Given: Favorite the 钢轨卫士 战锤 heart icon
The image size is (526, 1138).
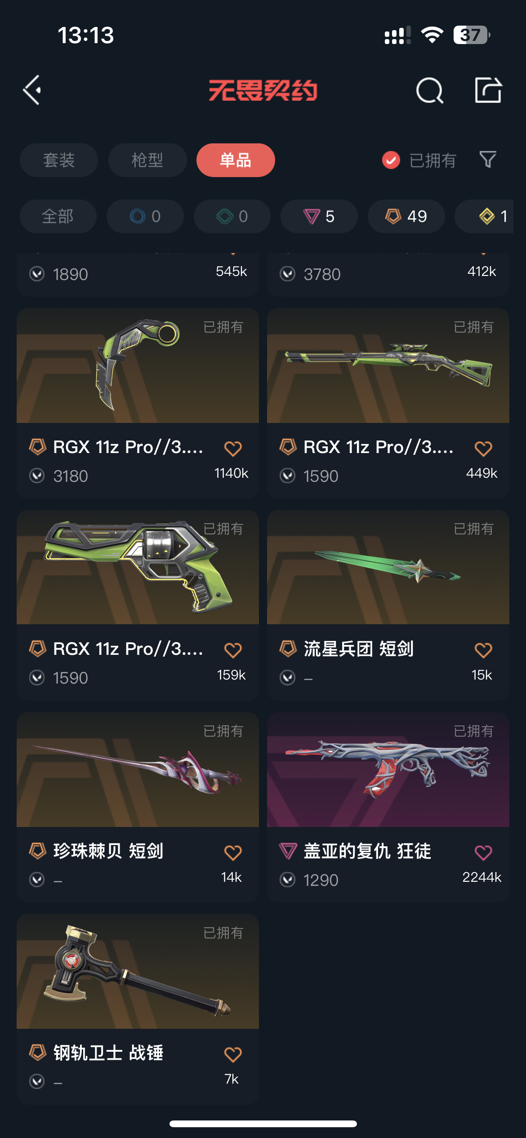Looking at the screenshot, I should click(233, 1054).
